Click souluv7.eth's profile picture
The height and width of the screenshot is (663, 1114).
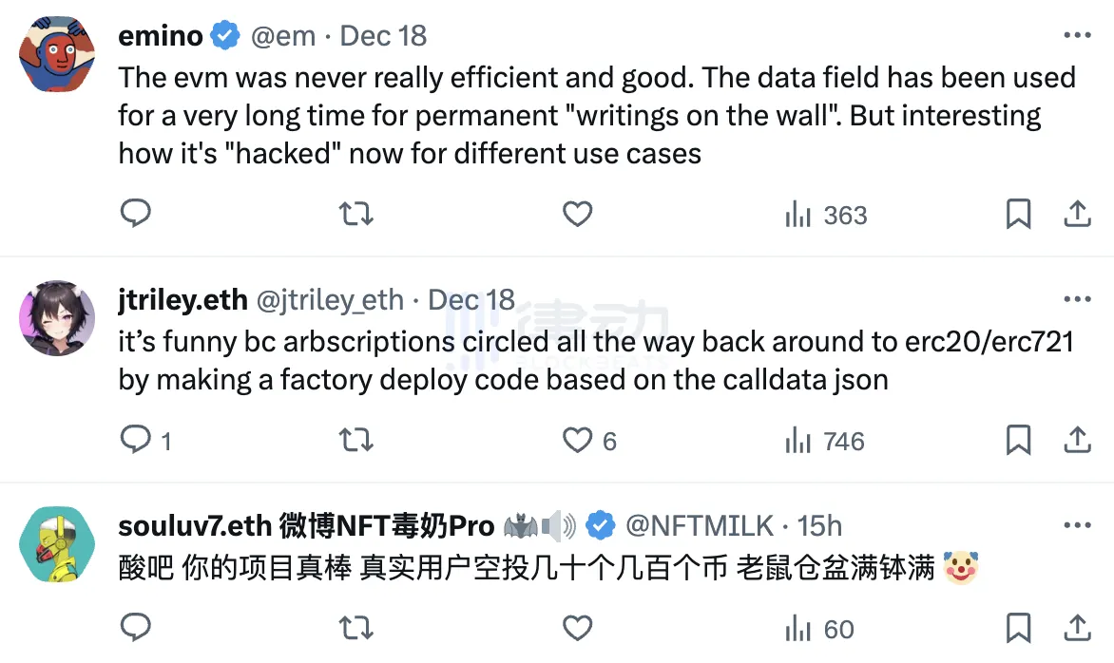click(x=56, y=545)
